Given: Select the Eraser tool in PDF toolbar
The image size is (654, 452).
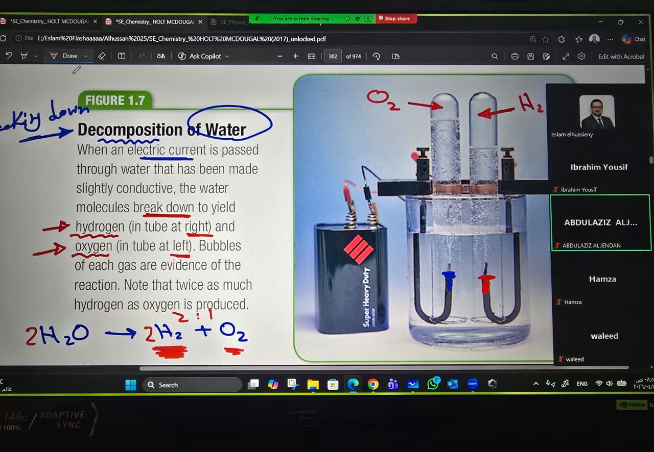Looking at the screenshot, I should 102,56.
